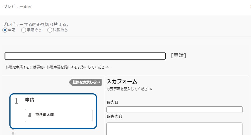Click the [申請] status label
251x135 pixels.
pyautogui.click(x=178, y=55)
